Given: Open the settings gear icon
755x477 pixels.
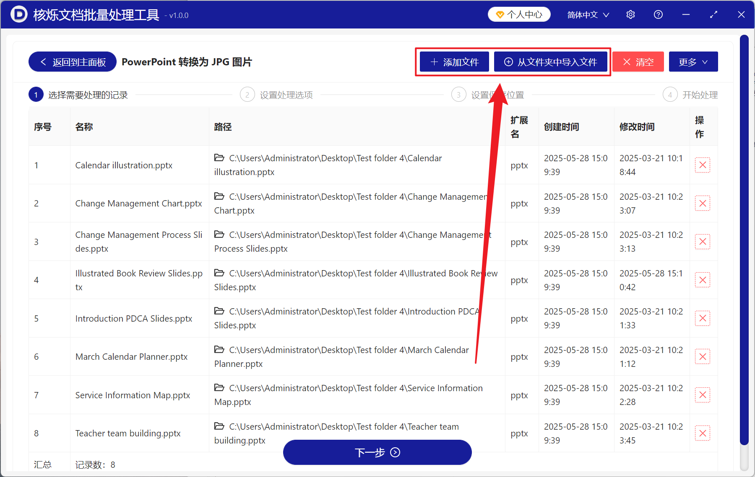Looking at the screenshot, I should 630,15.
